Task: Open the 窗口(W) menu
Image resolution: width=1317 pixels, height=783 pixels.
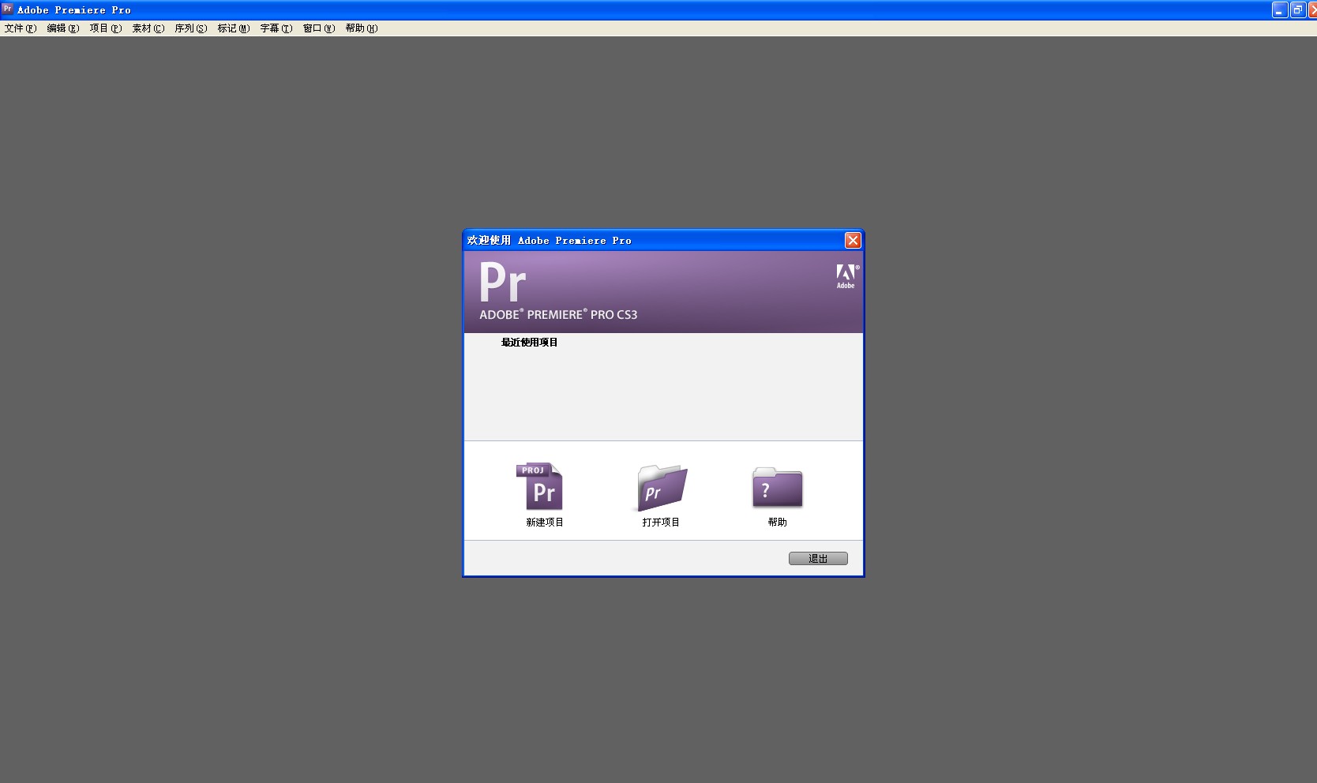Action: (x=319, y=28)
